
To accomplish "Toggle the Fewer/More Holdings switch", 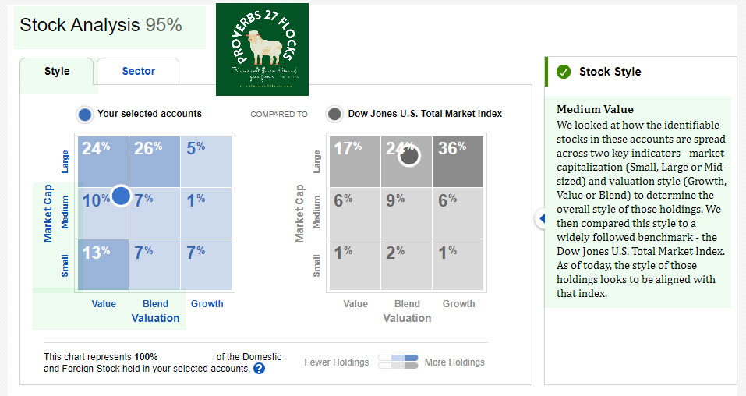I will pyautogui.click(x=398, y=362).
